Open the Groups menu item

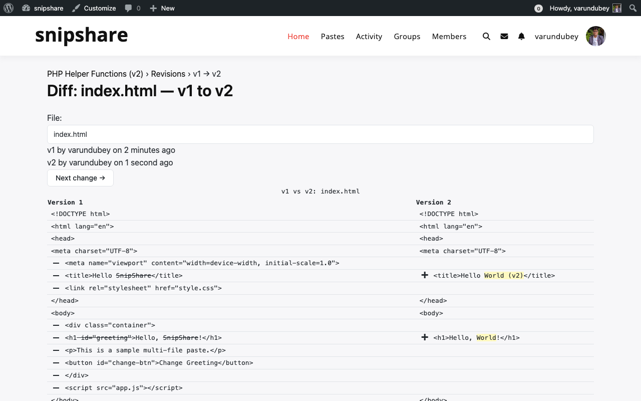coord(407,36)
